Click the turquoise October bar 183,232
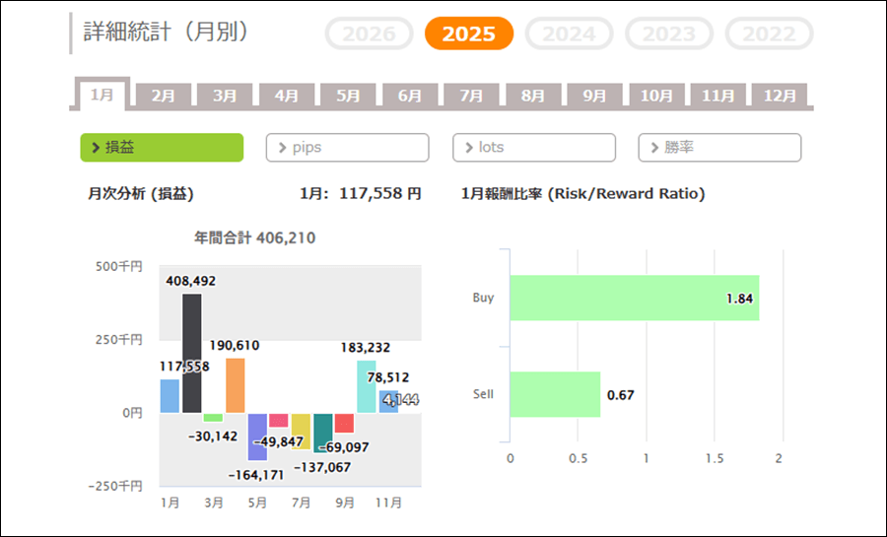The height and width of the screenshot is (537, 887). pos(367,386)
